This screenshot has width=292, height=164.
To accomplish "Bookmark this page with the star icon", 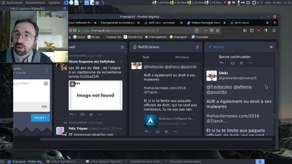I will [218, 30].
